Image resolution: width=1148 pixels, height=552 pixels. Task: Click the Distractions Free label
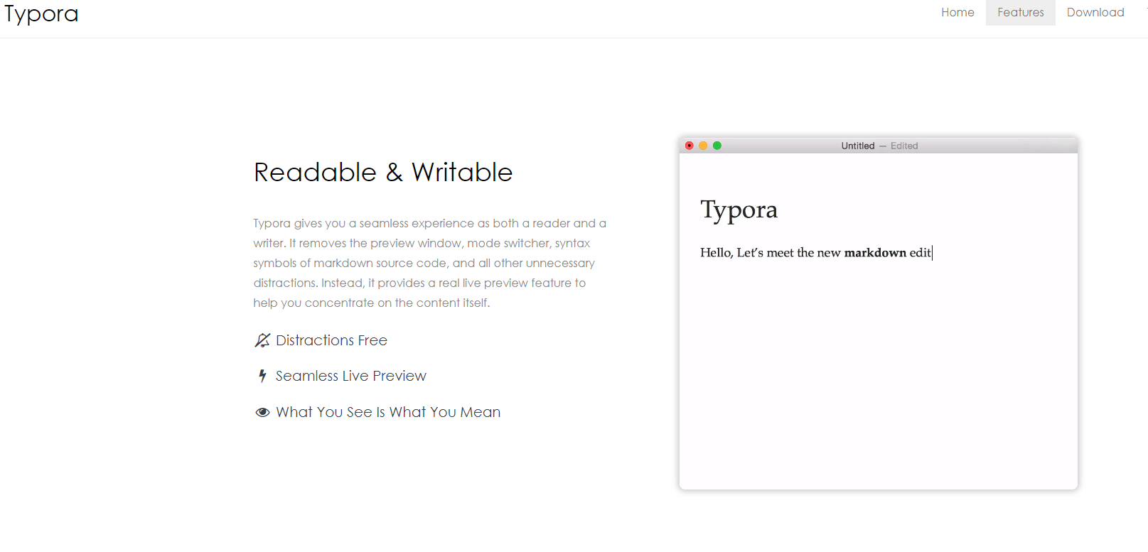pyautogui.click(x=331, y=340)
